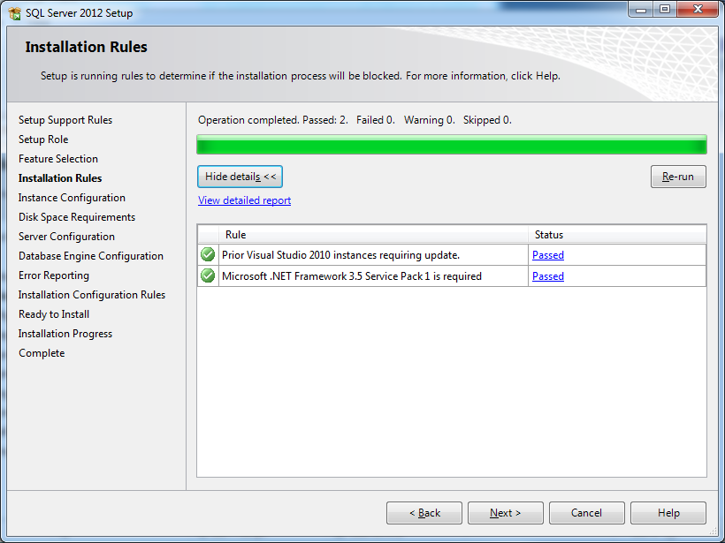Collapse the rules list with Hide details
The width and height of the screenshot is (725, 543).
coord(240,177)
